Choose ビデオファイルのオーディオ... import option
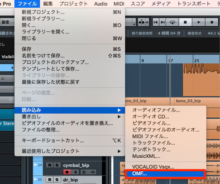The height and width of the screenshot is (184, 220). pyautogui.click(x=166, y=130)
